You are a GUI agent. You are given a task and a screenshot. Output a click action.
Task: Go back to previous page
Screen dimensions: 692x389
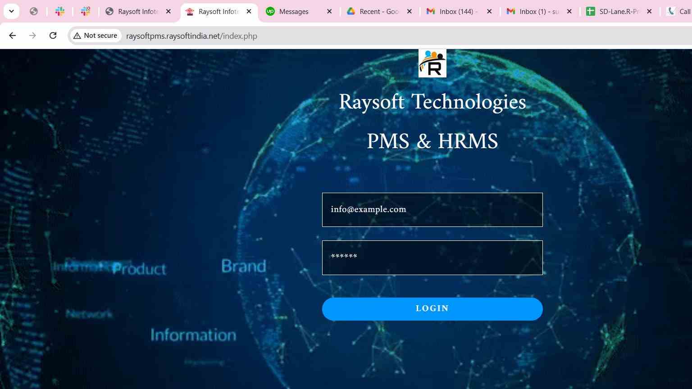pos(13,36)
